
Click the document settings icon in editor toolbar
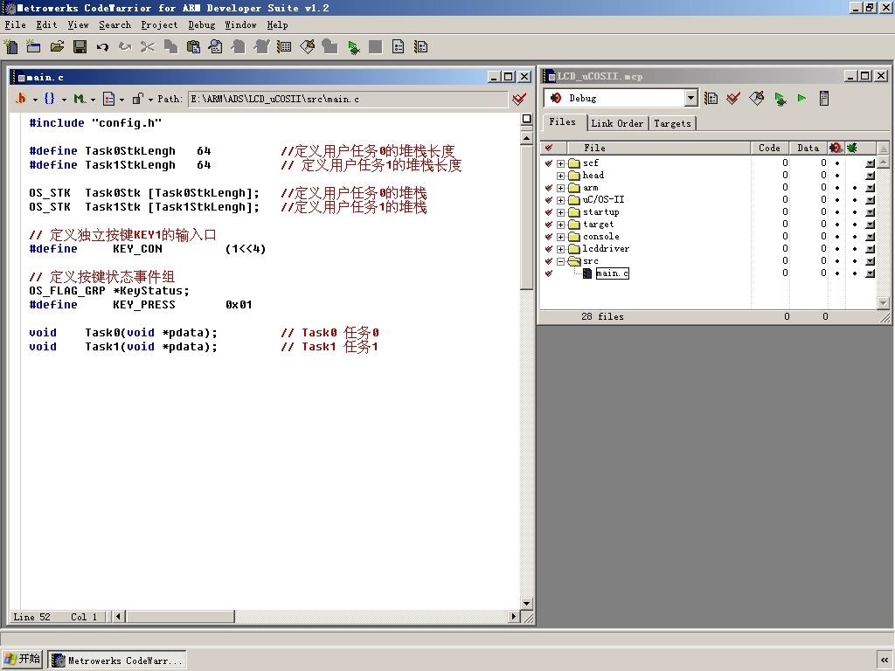113,99
